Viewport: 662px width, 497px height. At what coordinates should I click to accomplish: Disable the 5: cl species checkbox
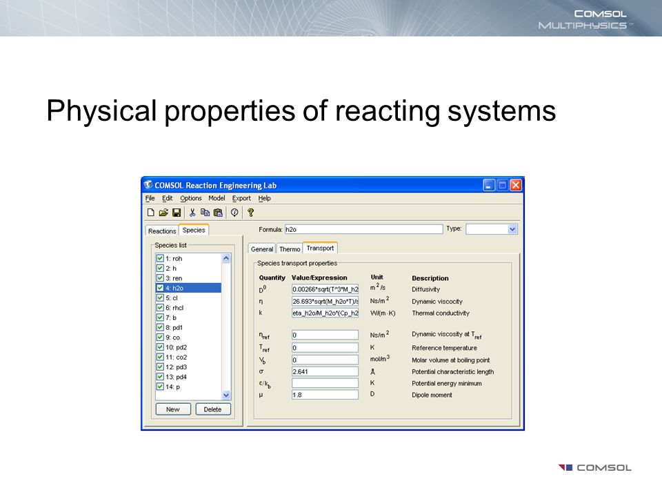click(160, 298)
